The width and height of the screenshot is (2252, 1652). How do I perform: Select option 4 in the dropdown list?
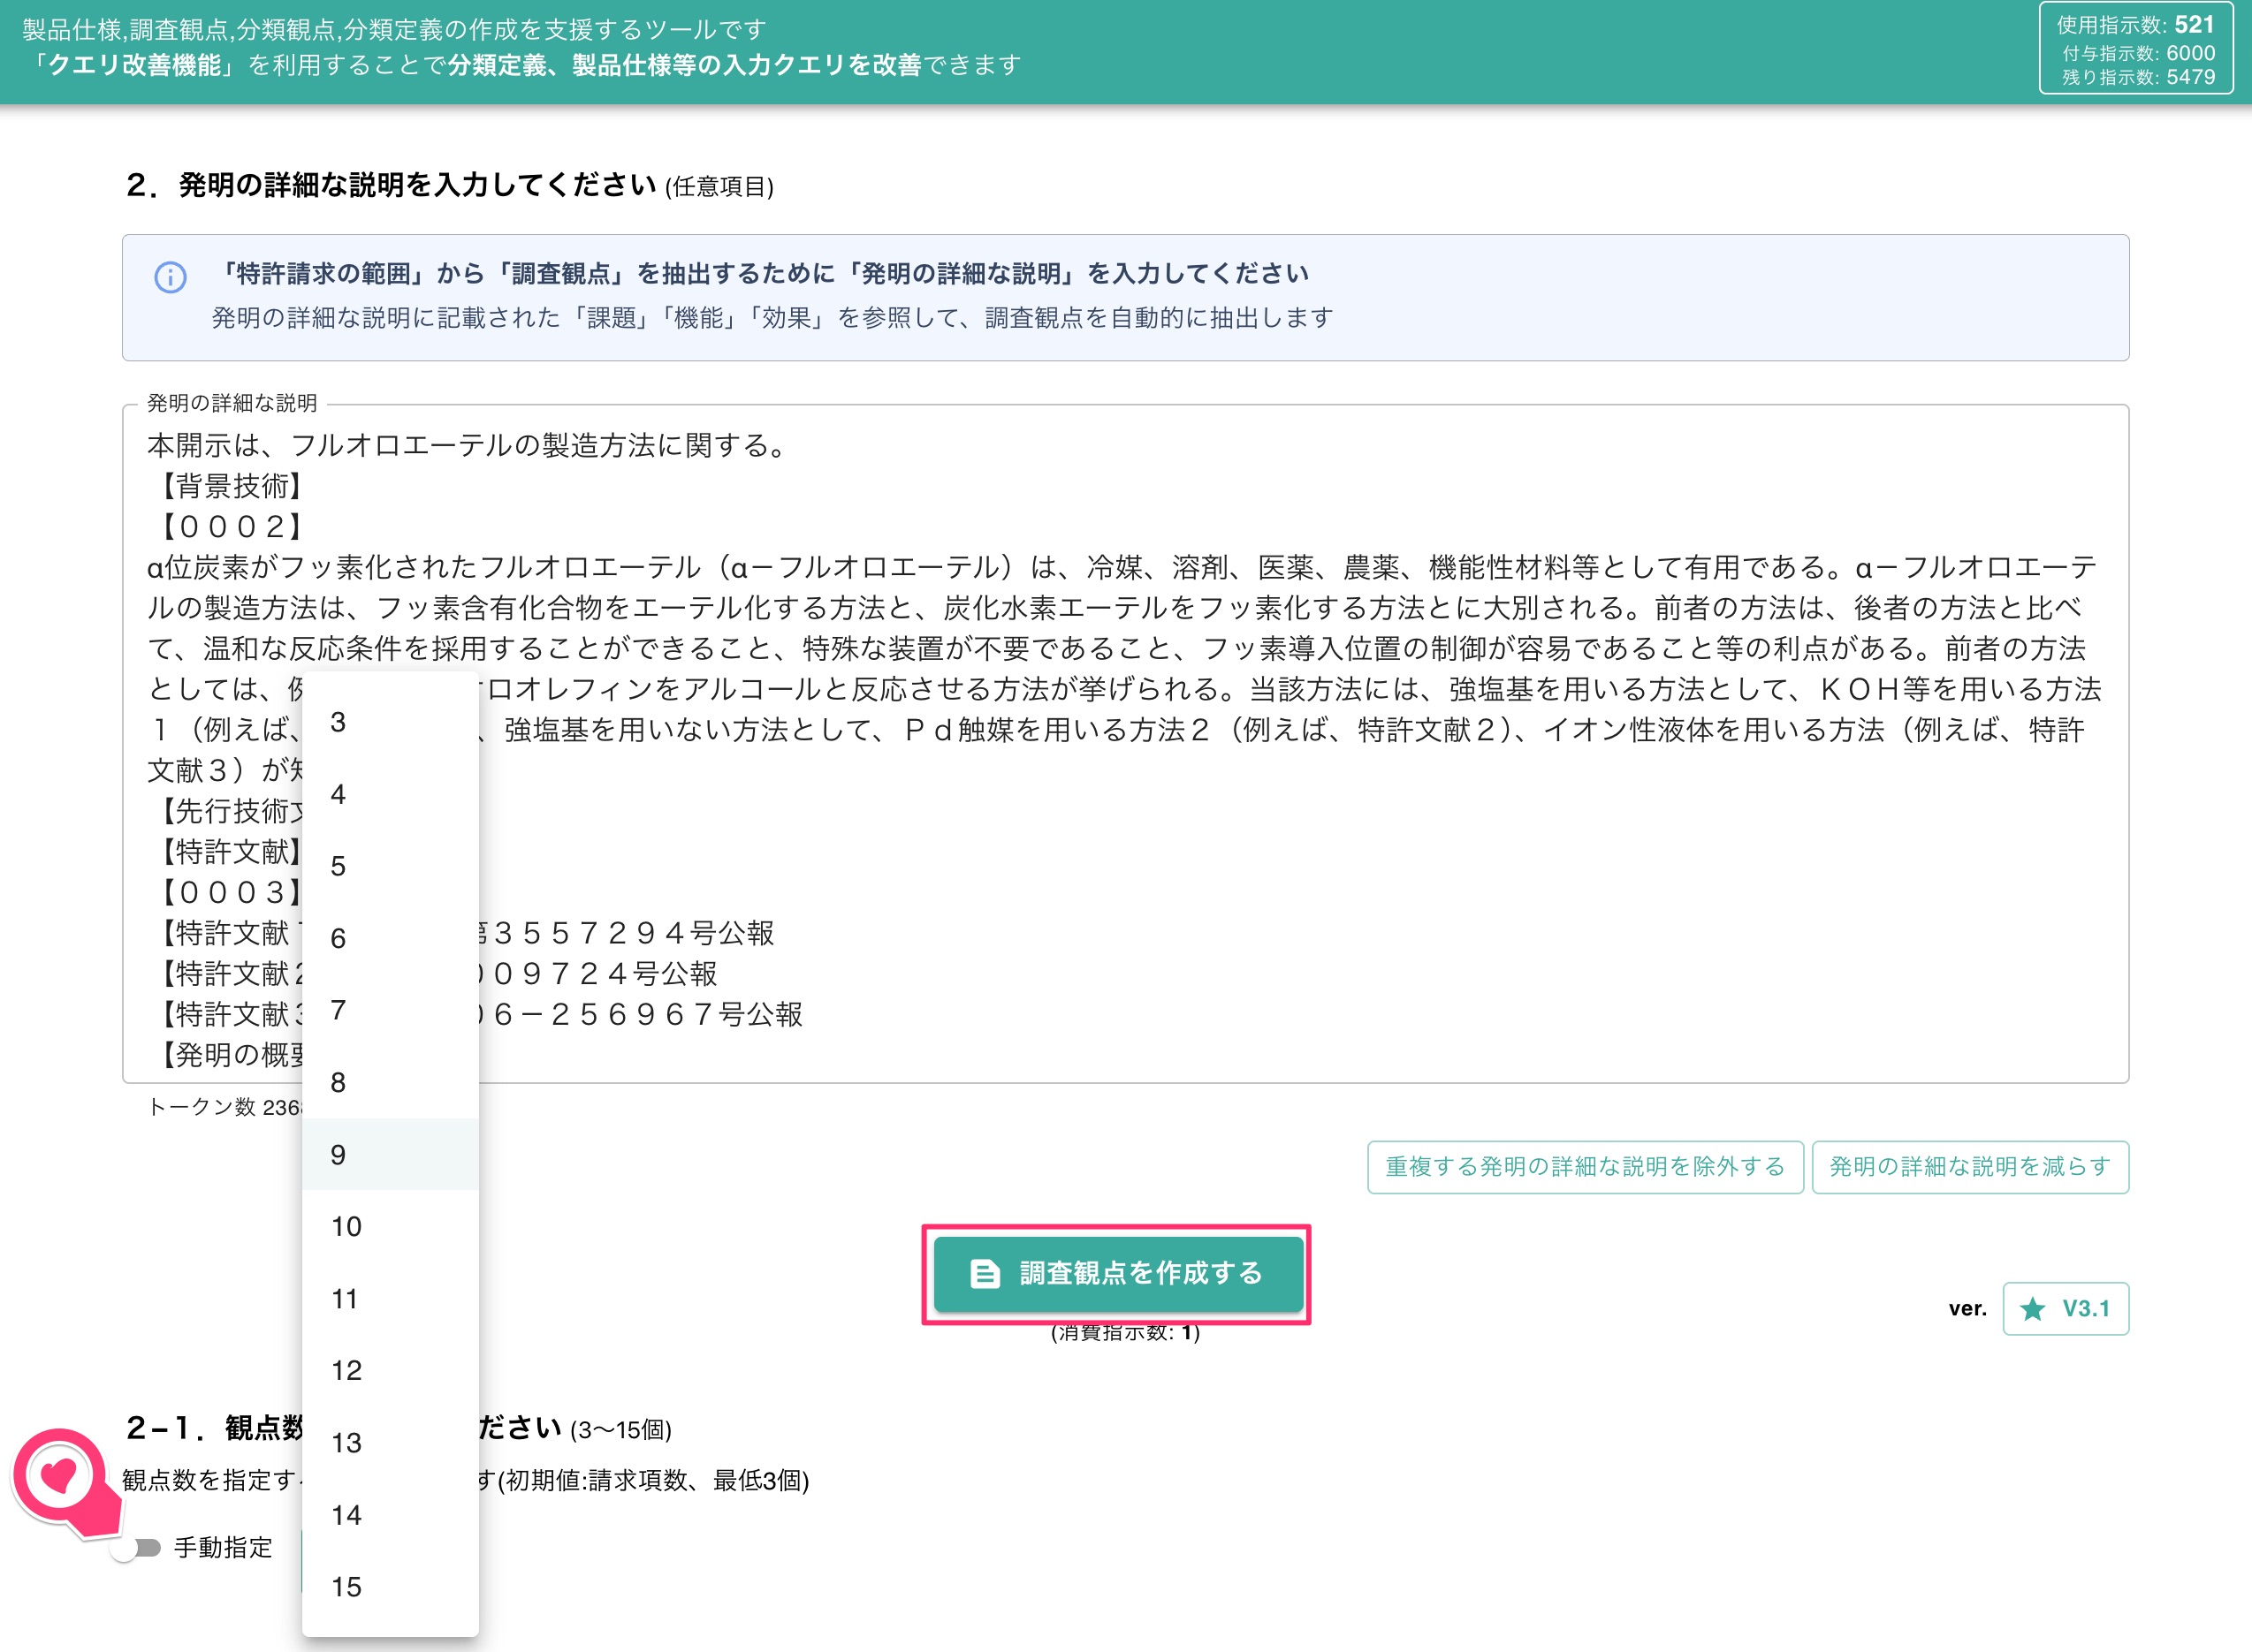pyautogui.click(x=390, y=794)
